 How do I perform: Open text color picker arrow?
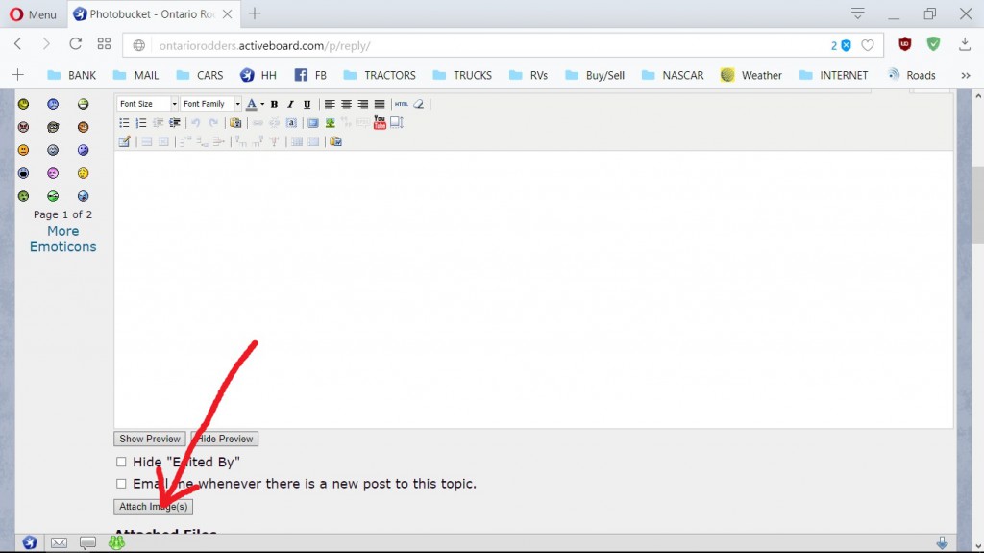(262, 104)
